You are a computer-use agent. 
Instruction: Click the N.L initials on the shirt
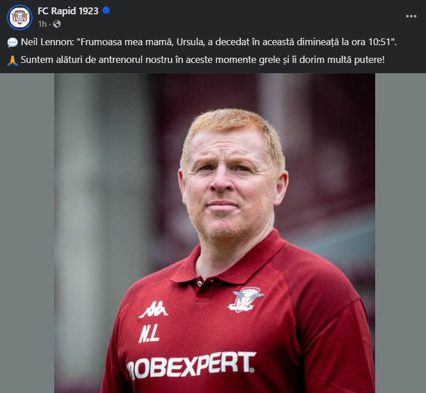(149, 334)
